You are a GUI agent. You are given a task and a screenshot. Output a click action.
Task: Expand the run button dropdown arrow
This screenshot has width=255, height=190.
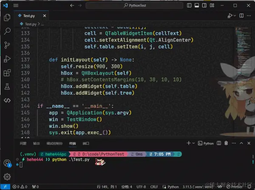235,16
